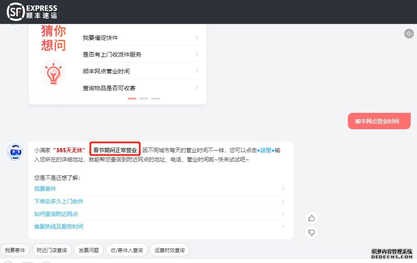Click the 收/寄件人查询 quick action chip
Image resolution: width=417 pixels, height=263 pixels.
pos(127,250)
